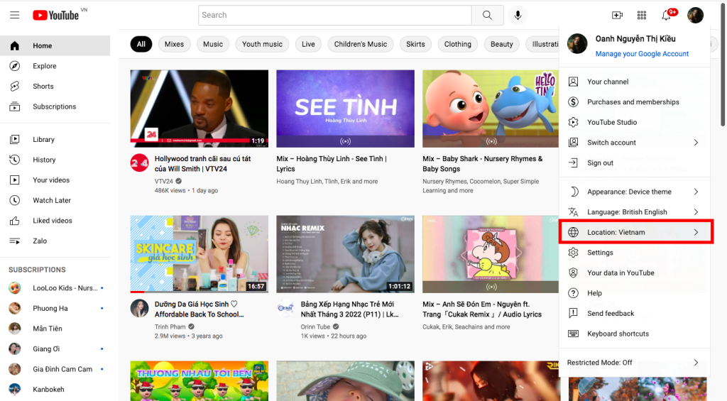Select YouTube Studio menu entry
727x401 pixels.
point(612,122)
